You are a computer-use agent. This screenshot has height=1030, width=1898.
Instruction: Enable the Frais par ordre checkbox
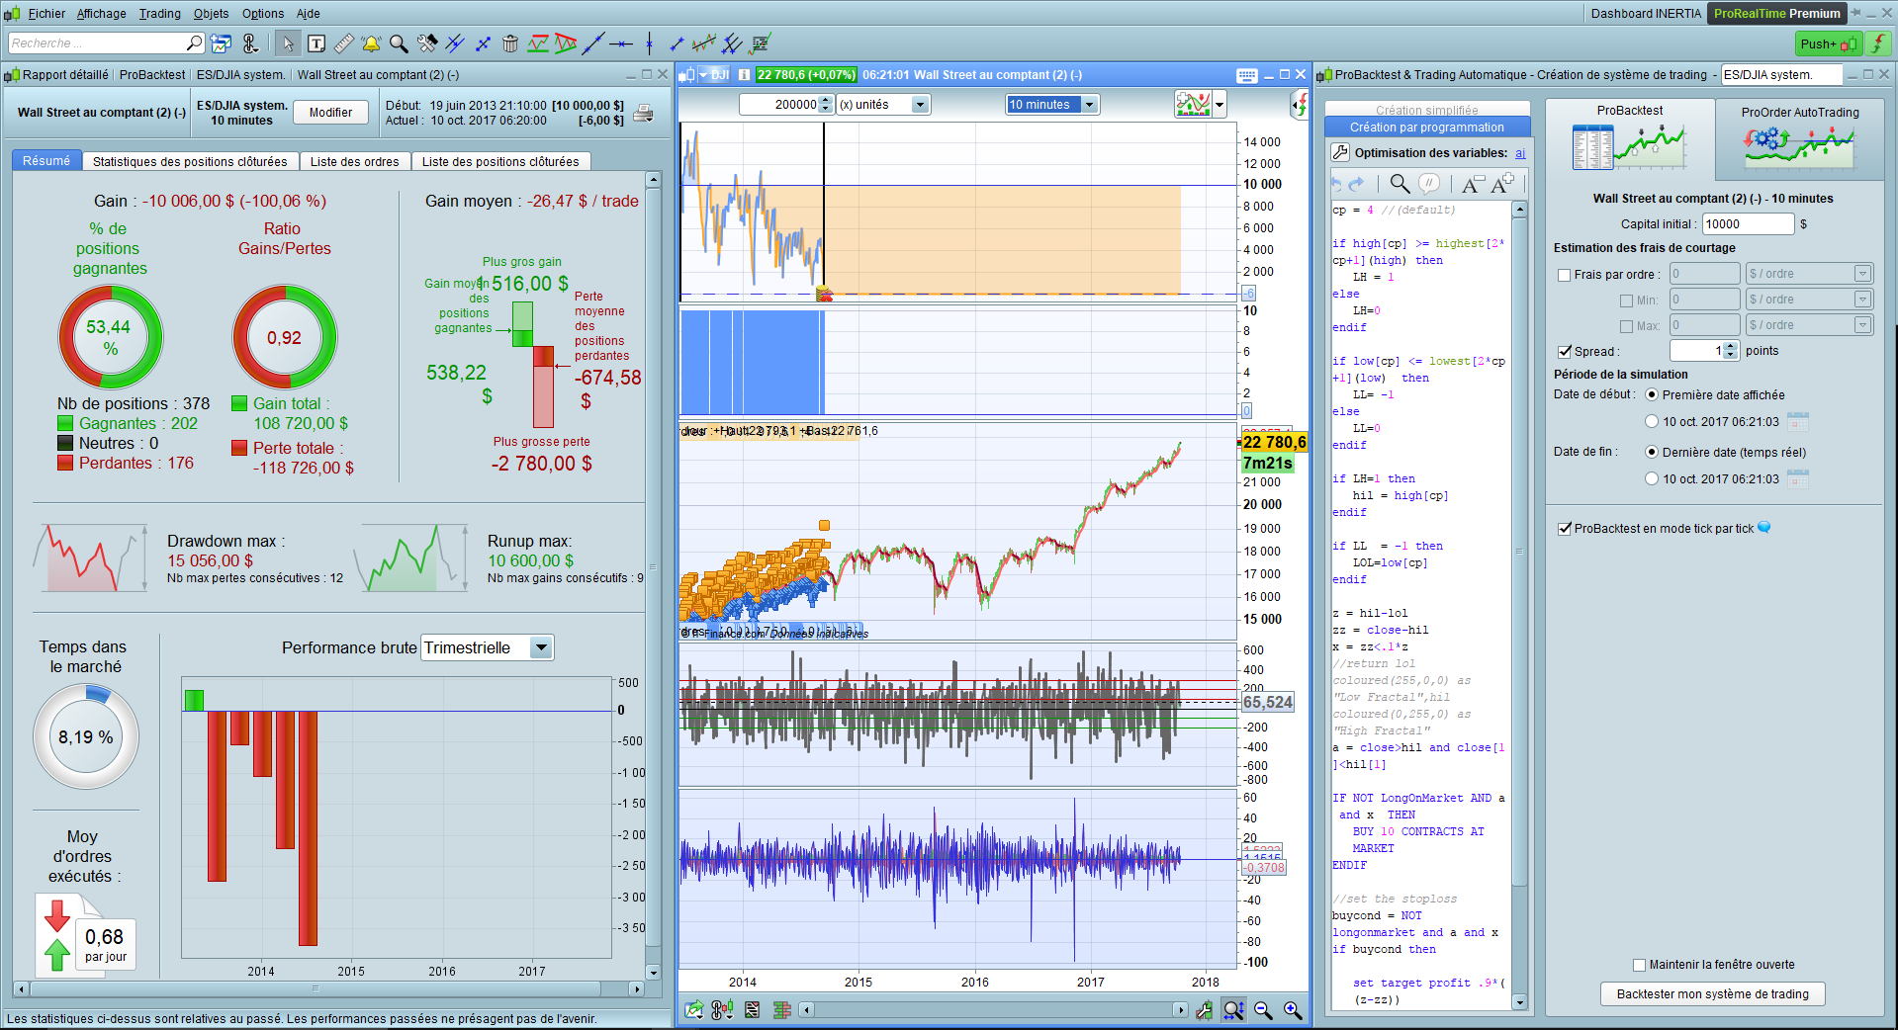[1564, 275]
